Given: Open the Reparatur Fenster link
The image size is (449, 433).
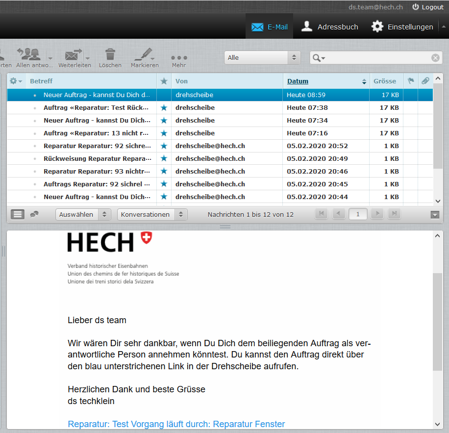Looking at the screenshot, I should 176,424.
